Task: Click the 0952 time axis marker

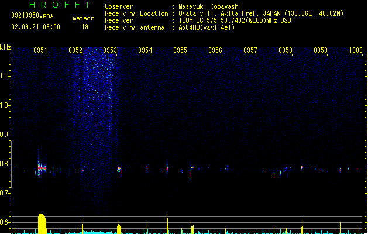Action: coord(75,50)
